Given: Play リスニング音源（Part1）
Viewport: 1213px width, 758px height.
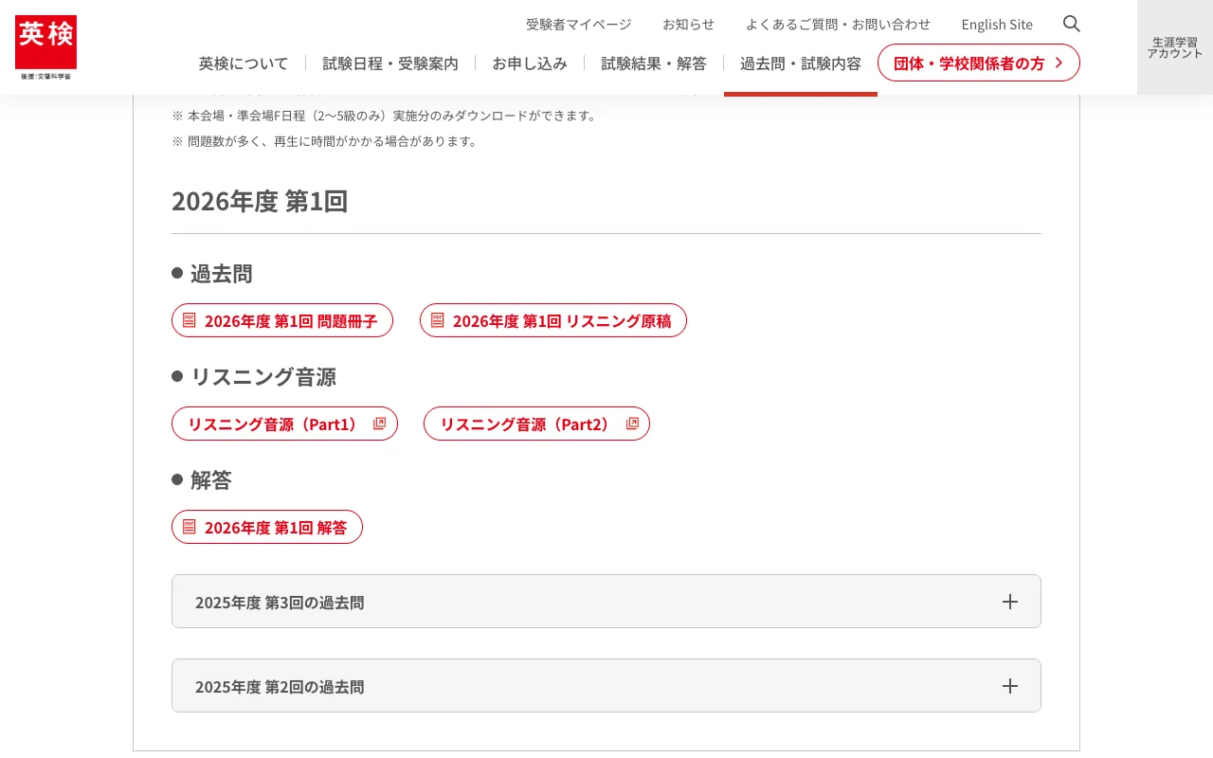Looking at the screenshot, I should pyautogui.click(x=284, y=424).
